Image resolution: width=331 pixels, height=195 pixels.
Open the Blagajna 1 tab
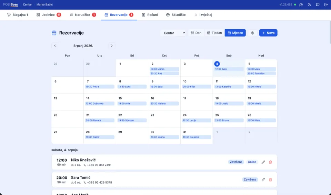(x=18, y=15)
